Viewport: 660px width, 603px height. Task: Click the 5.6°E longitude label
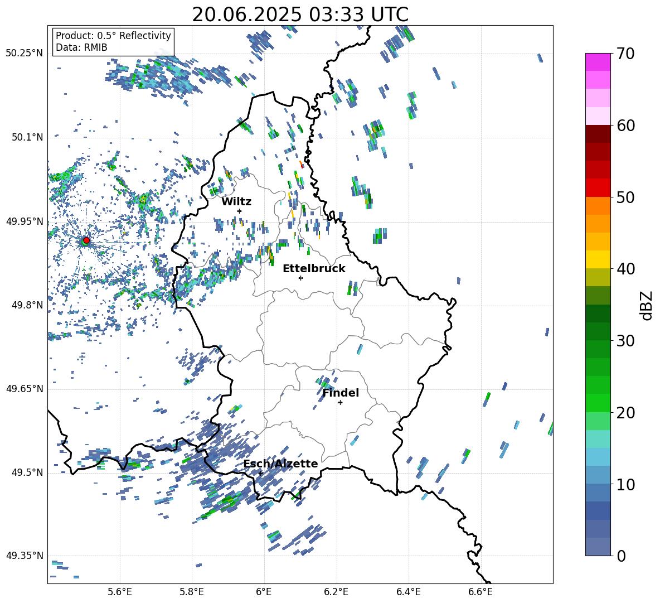(x=120, y=592)
